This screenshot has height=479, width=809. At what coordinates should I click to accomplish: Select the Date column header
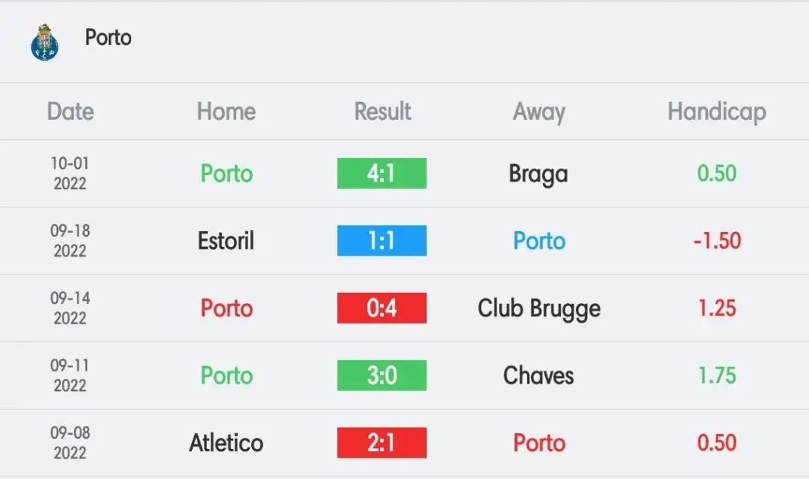[x=70, y=111]
